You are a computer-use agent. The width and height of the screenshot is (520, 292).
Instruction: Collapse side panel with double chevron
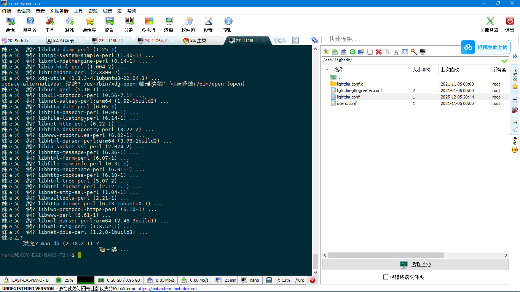[515, 56]
